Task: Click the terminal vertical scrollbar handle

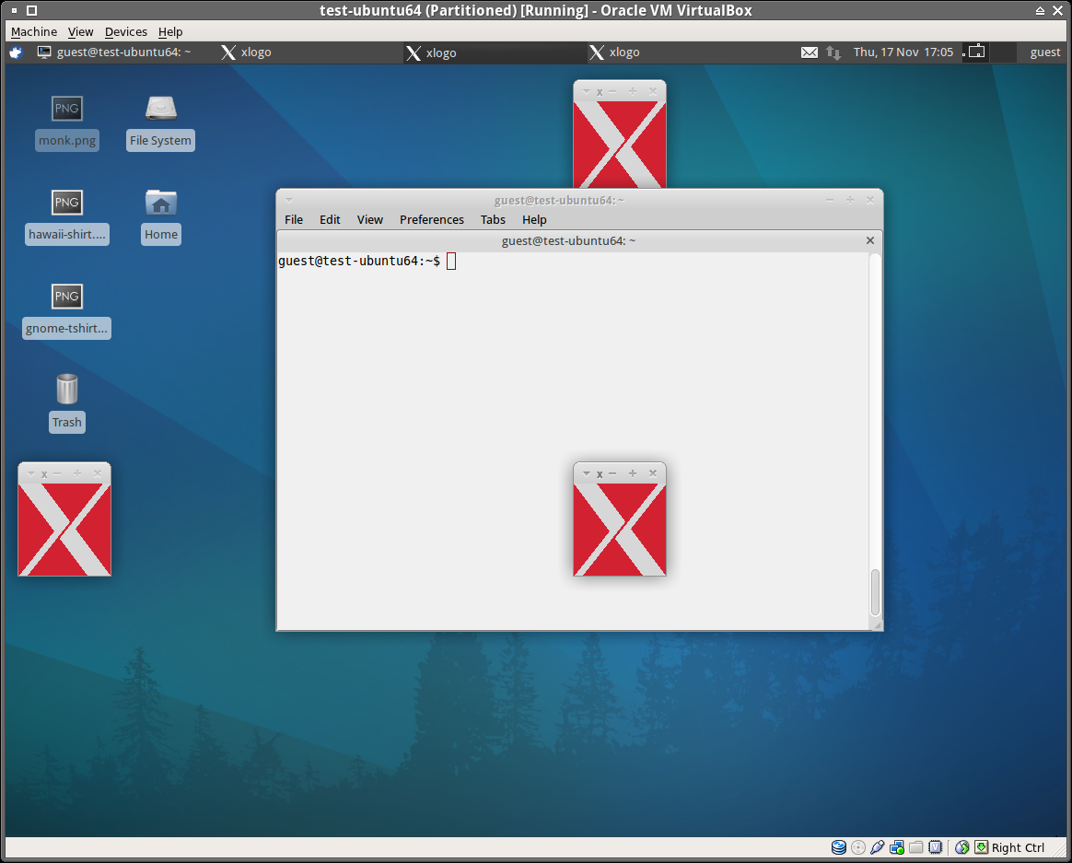Action: click(875, 592)
